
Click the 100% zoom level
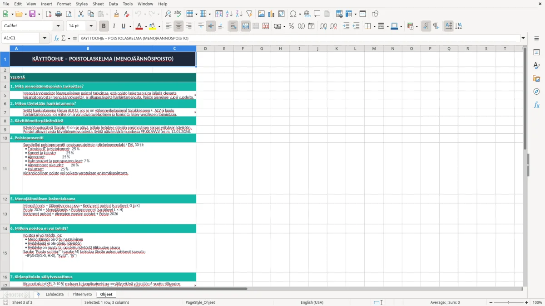pyautogui.click(x=537, y=302)
